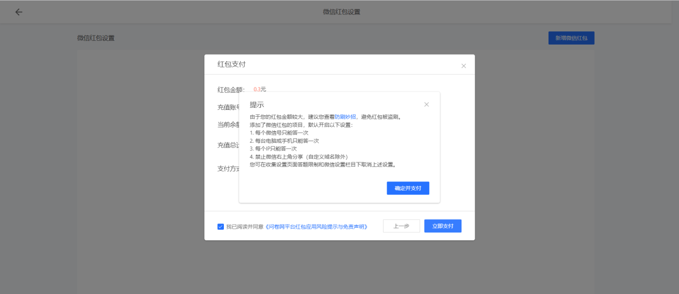The height and width of the screenshot is (294, 679).
Task: Select tip line 禁止微信右上角分享
Action: click(299, 157)
